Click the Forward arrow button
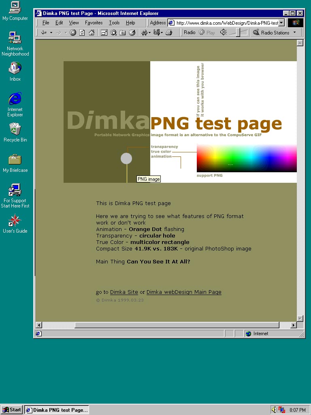Screen dimensions: 311x415 click(58, 32)
